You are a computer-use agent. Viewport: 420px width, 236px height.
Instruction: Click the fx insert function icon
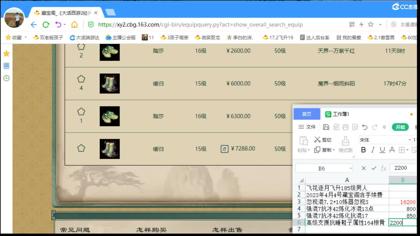(x=384, y=168)
